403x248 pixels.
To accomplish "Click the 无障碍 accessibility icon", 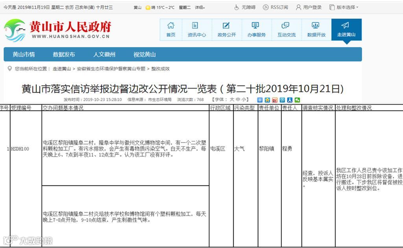I will point(237,7).
